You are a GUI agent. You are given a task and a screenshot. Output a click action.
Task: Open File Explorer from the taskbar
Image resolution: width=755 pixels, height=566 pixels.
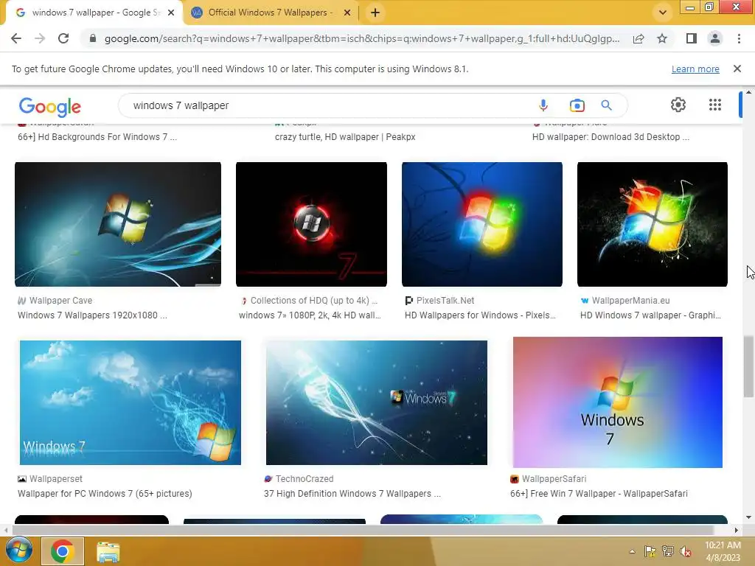[108, 551]
